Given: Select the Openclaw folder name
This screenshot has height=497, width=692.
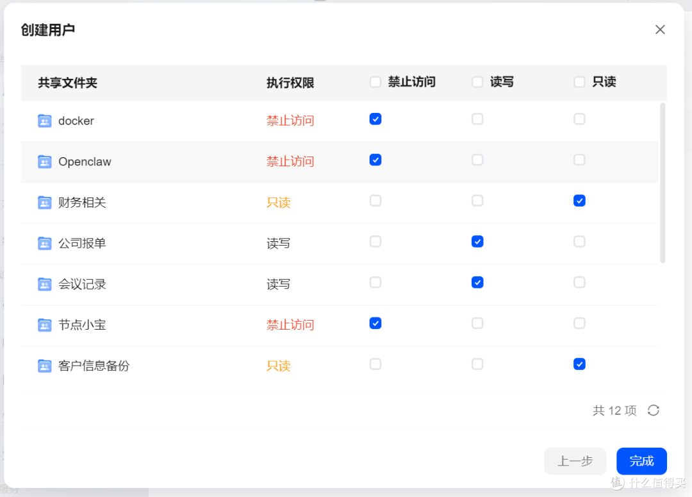Looking at the screenshot, I should click(x=85, y=162).
